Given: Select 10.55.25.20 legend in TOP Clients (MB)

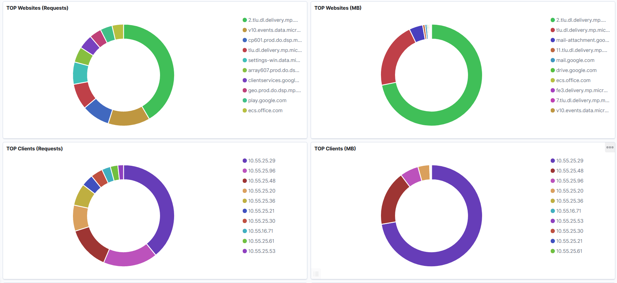Looking at the screenshot, I should click(567, 191).
